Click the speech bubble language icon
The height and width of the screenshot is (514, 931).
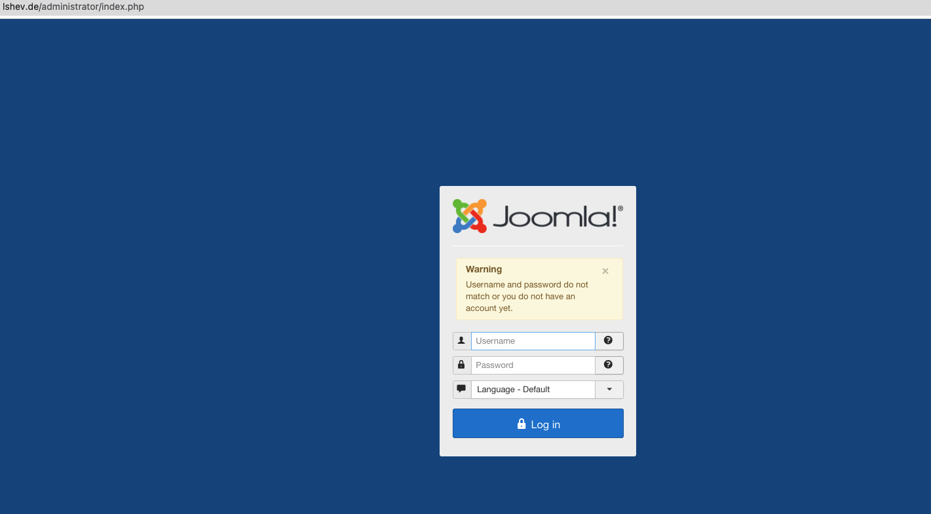pos(461,389)
